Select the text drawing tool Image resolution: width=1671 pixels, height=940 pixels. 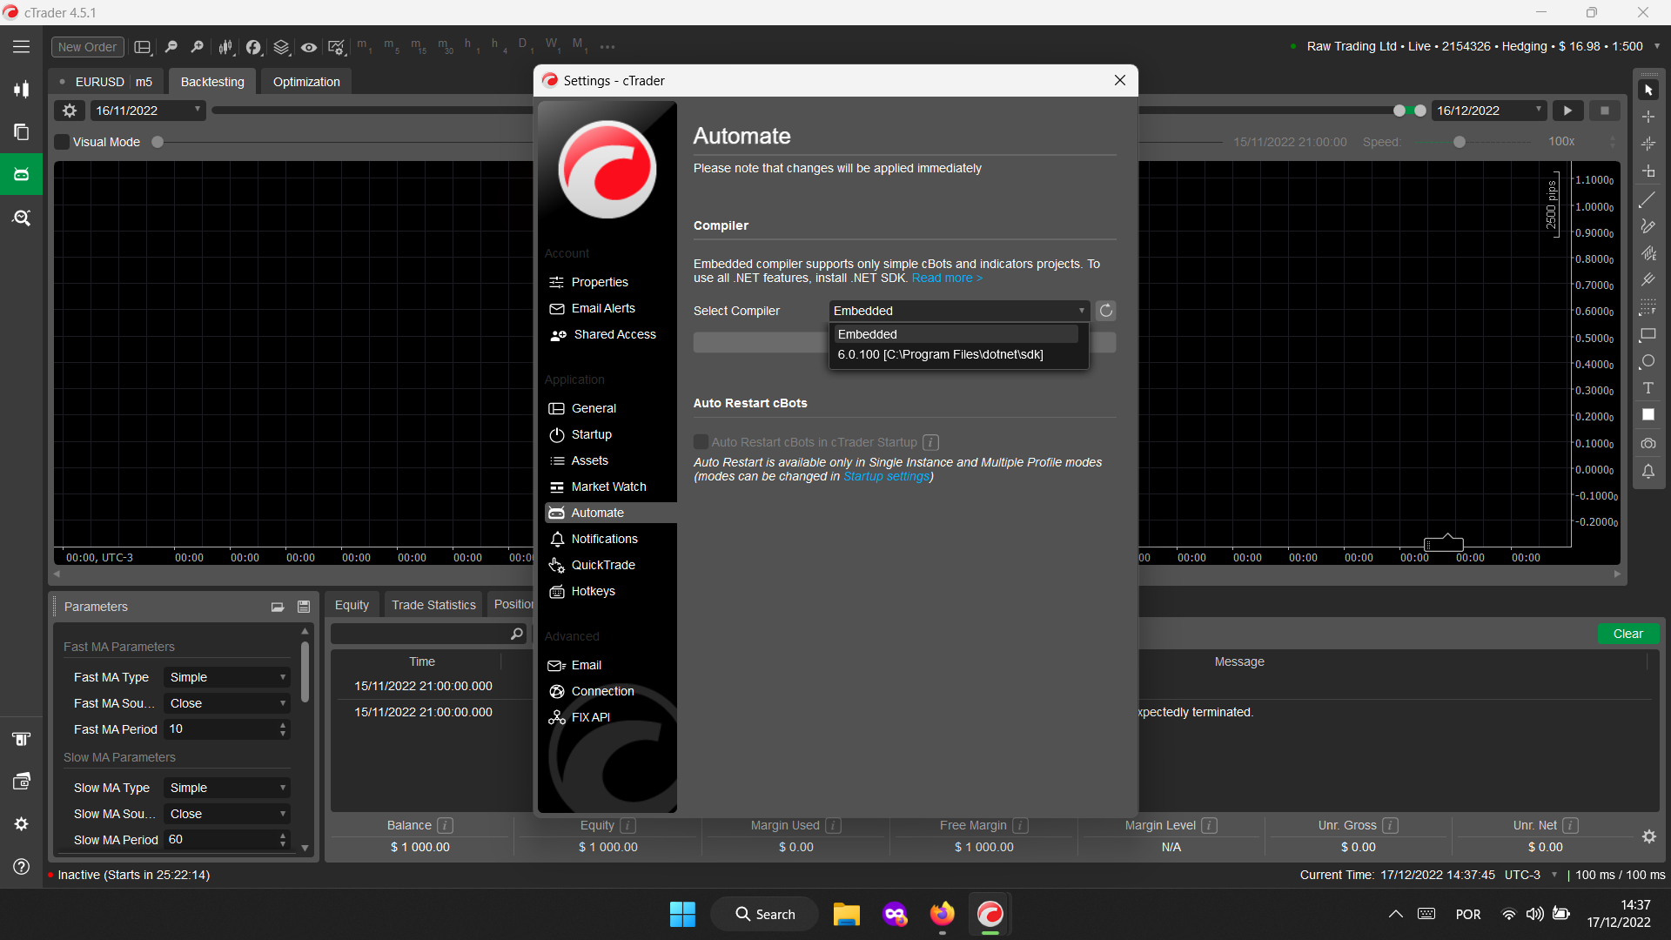coord(1648,388)
